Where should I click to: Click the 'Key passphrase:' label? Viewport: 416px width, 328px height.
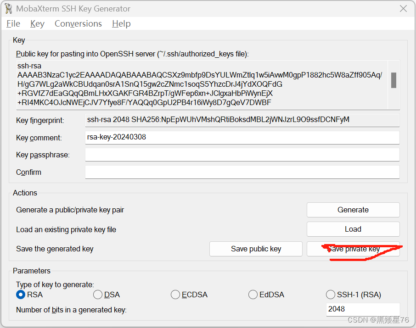point(43,155)
